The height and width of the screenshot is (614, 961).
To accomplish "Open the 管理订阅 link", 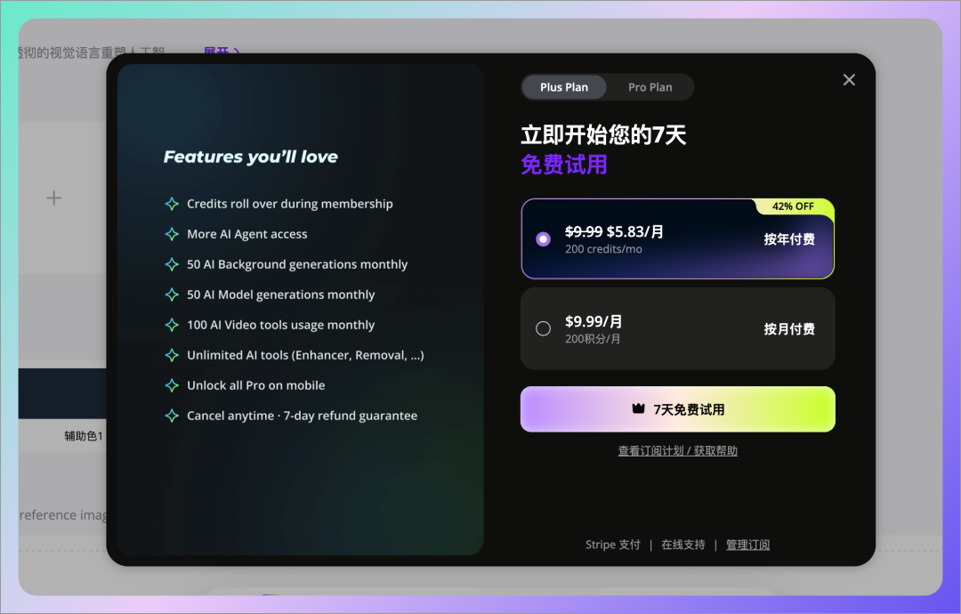I will pyautogui.click(x=747, y=545).
